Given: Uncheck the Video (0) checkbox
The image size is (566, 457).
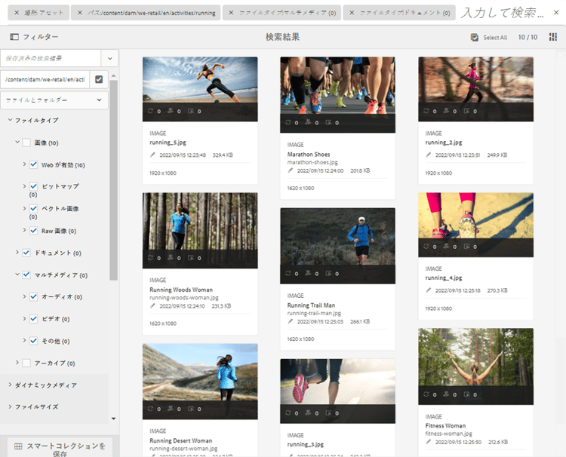Looking at the screenshot, I should click(x=33, y=319).
